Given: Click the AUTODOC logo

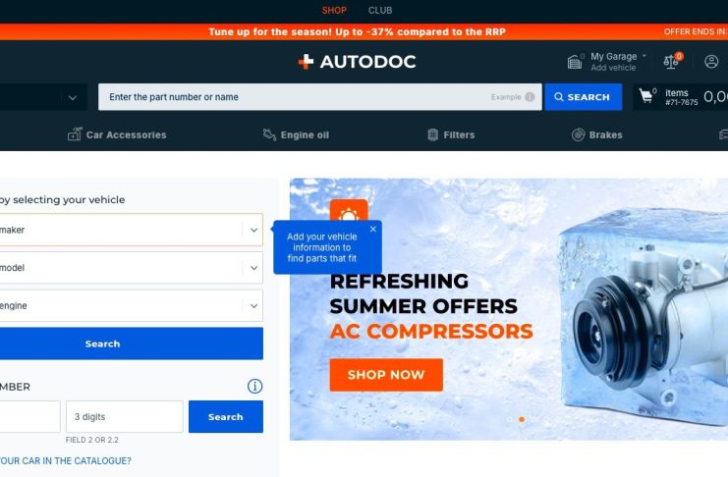Looking at the screenshot, I should pos(357,61).
